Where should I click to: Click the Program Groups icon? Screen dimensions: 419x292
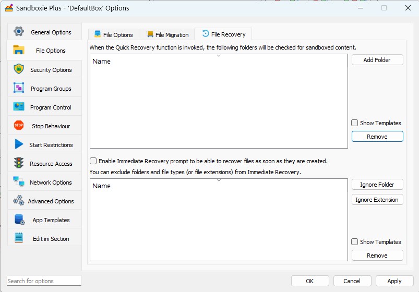click(19, 88)
